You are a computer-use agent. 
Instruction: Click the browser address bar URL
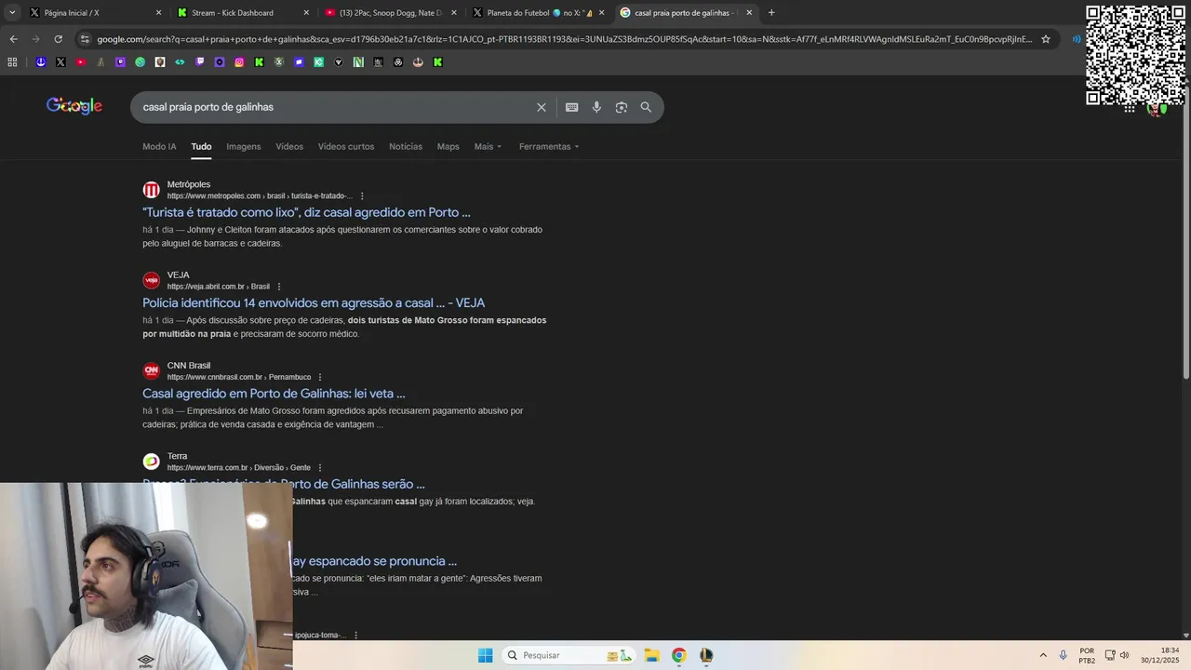564,39
